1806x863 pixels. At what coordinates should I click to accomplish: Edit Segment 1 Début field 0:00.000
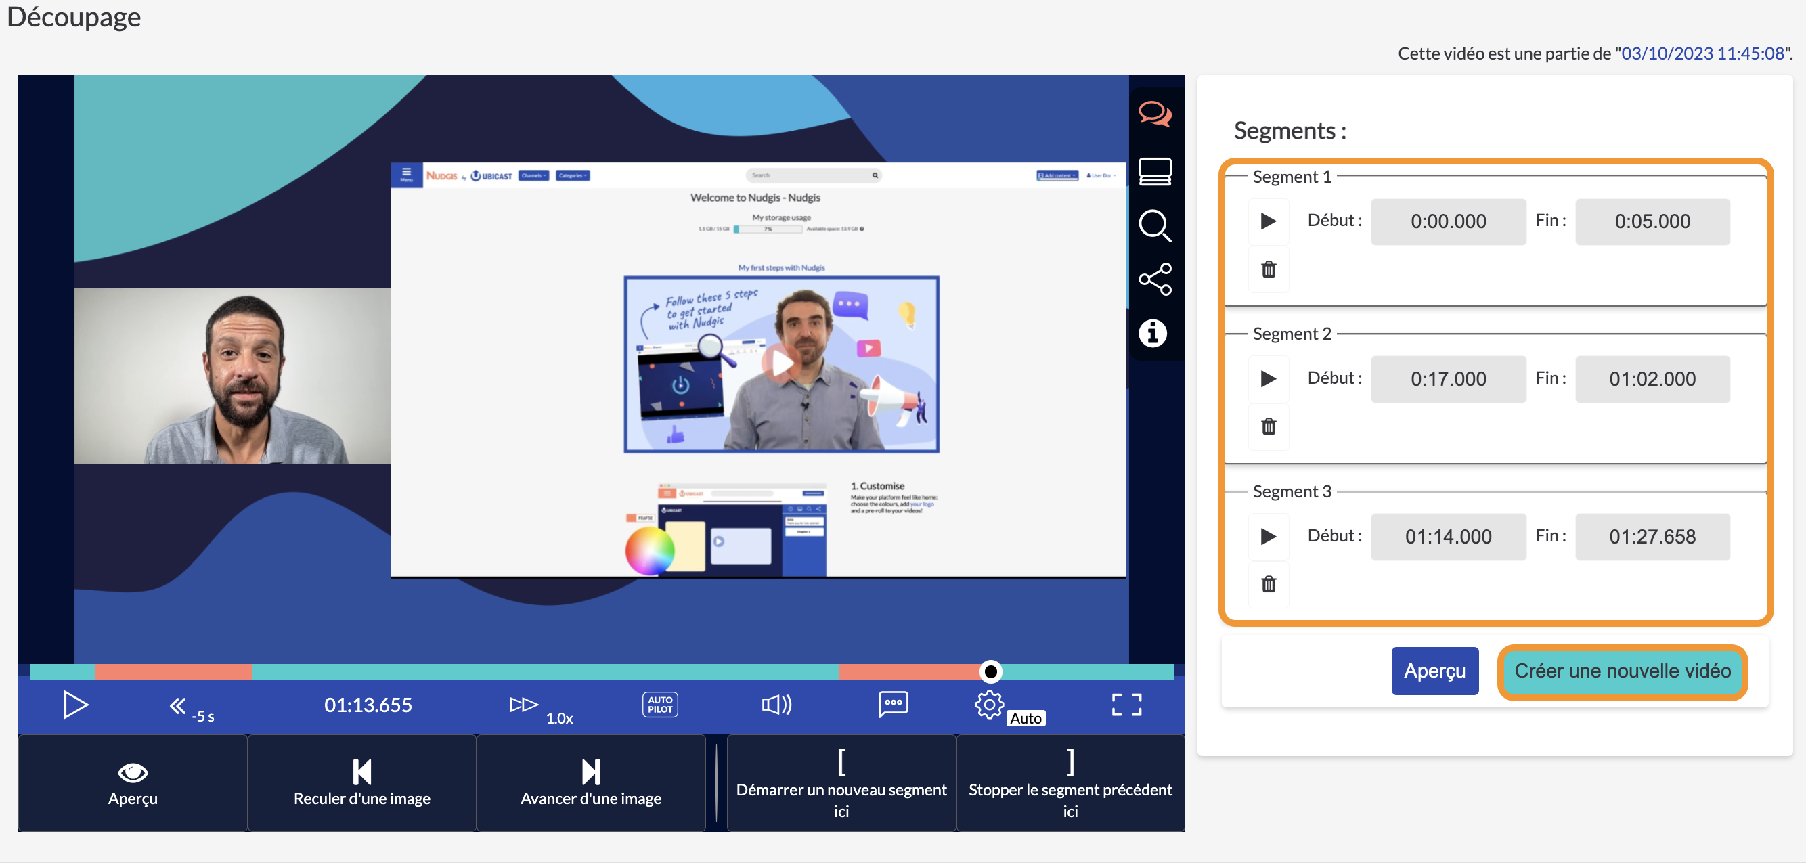pyautogui.click(x=1448, y=221)
